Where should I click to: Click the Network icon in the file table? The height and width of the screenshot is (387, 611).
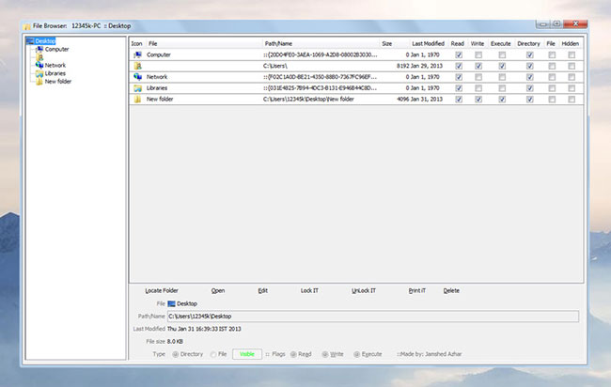[x=137, y=76]
